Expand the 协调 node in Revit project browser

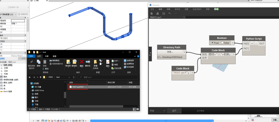(2, 68)
